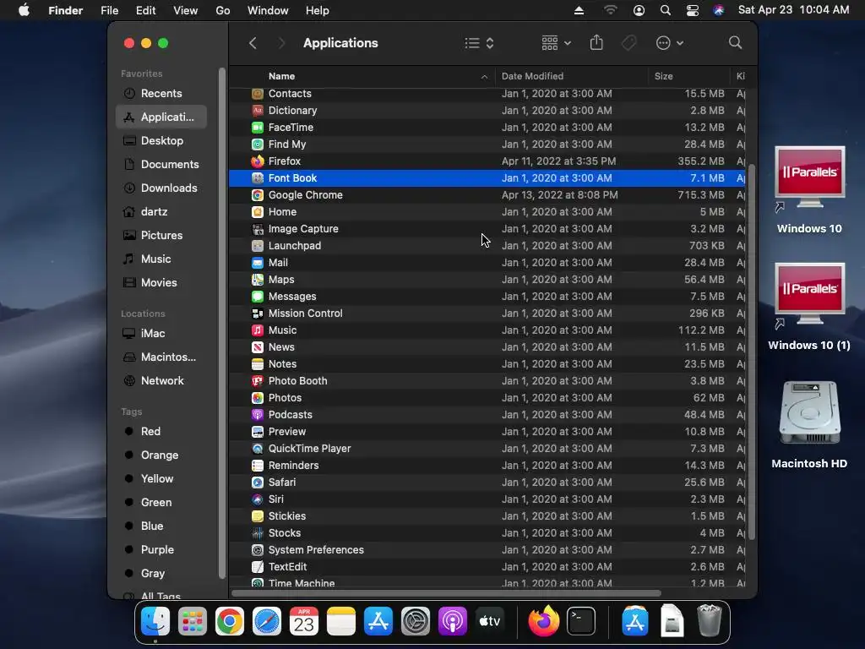Go back with the back arrow

click(253, 43)
